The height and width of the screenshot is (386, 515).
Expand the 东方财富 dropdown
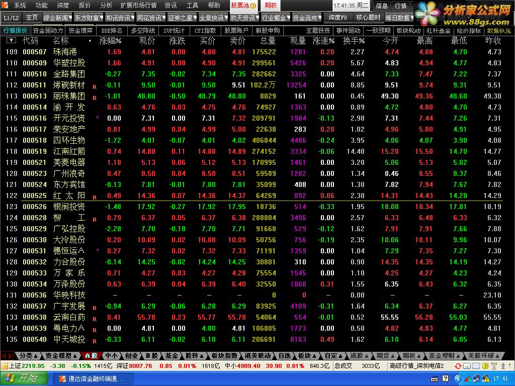point(101,18)
